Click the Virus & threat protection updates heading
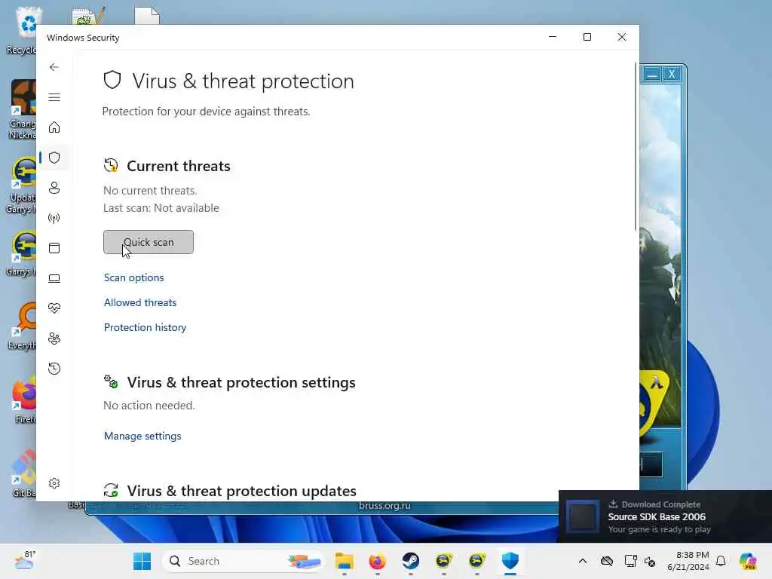Image resolution: width=772 pixels, height=579 pixels. tap(242, 491)
